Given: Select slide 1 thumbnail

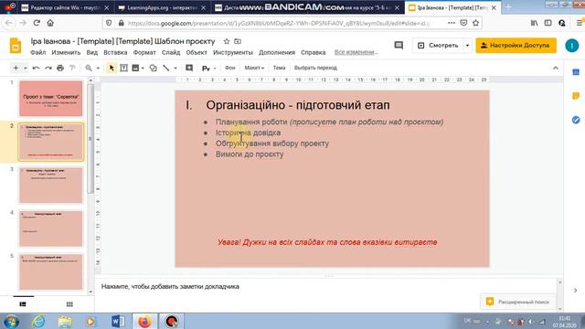Looking at the screenshot, I should tap(51, 99).
